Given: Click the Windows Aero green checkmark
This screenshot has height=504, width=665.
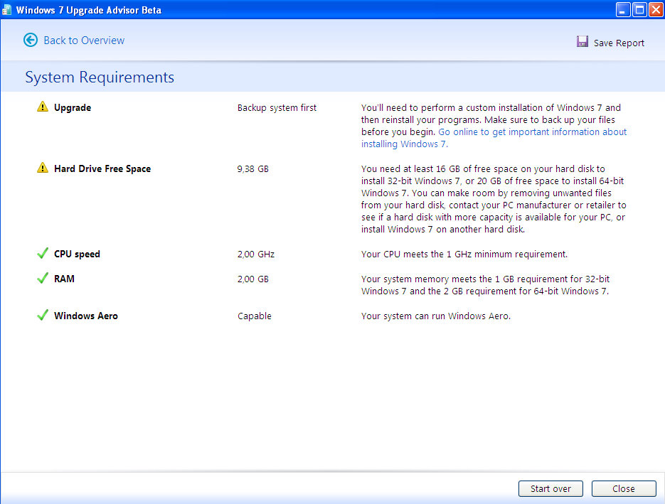Looking at the screenshot, I should pyautogui.click(x=43, y=316).
